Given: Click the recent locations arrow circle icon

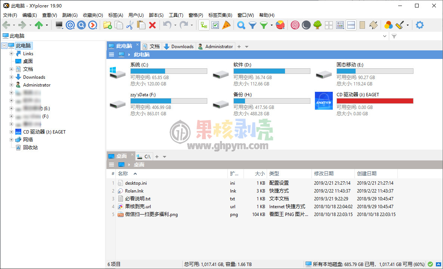Looking at the screenshot, I should click(x=93, y=25).
